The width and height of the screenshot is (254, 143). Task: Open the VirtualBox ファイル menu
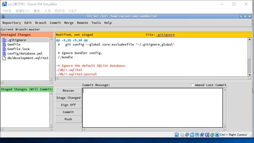(x=7, y=11)
